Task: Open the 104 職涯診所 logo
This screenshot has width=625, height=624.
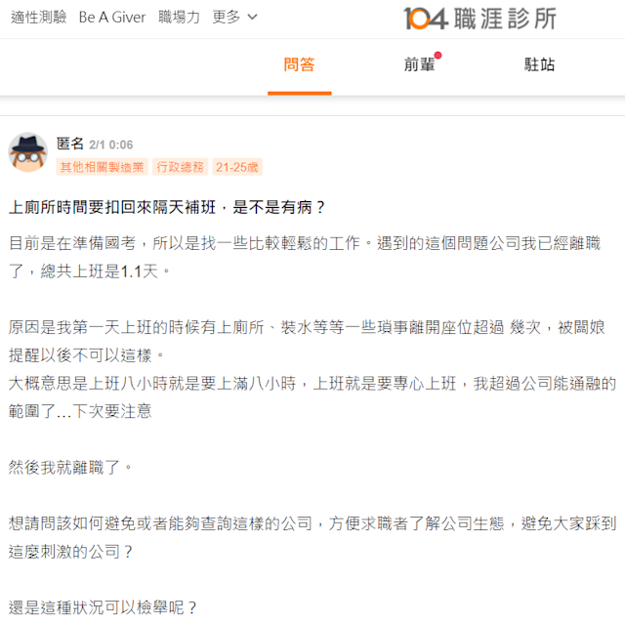Action: [479, 19]
